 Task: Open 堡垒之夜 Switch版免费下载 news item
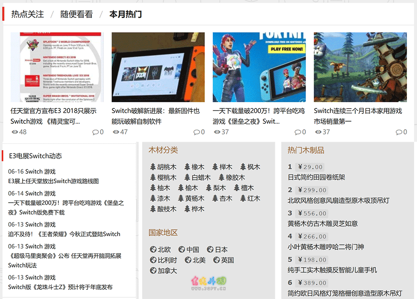66,208
